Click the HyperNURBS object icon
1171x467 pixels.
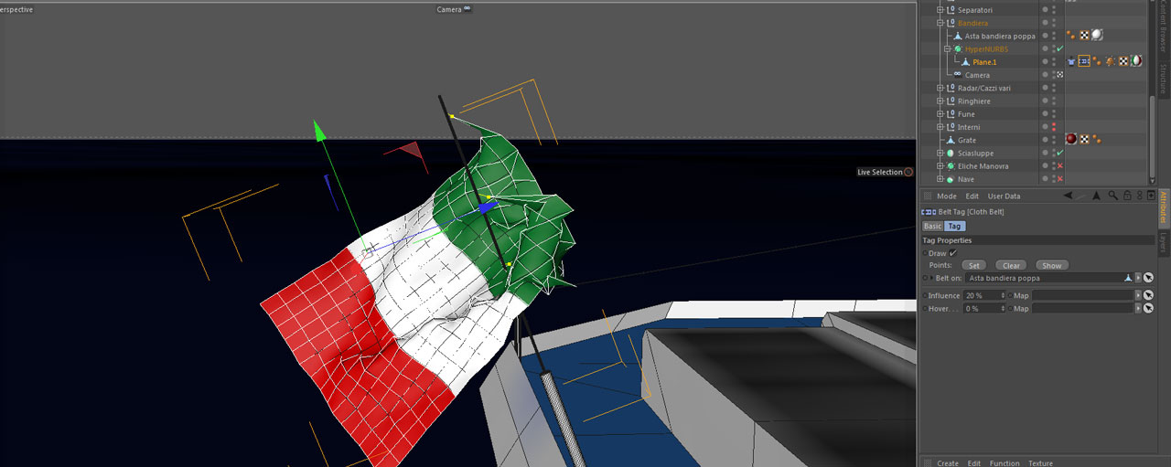click(958, 48)
